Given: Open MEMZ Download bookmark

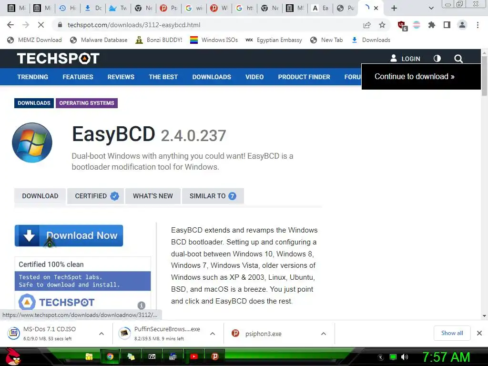Looking at the screenshot, I should click(x=34, y=40).
